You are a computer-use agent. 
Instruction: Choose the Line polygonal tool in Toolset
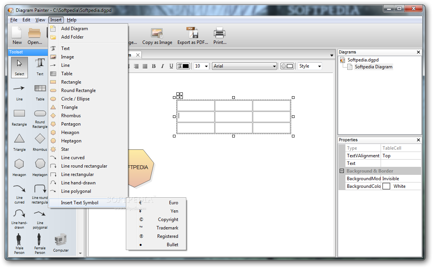click(x=40, y=219)
